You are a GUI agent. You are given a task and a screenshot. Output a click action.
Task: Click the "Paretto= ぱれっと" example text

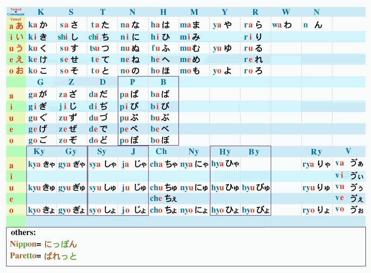[x=44, y=256]
